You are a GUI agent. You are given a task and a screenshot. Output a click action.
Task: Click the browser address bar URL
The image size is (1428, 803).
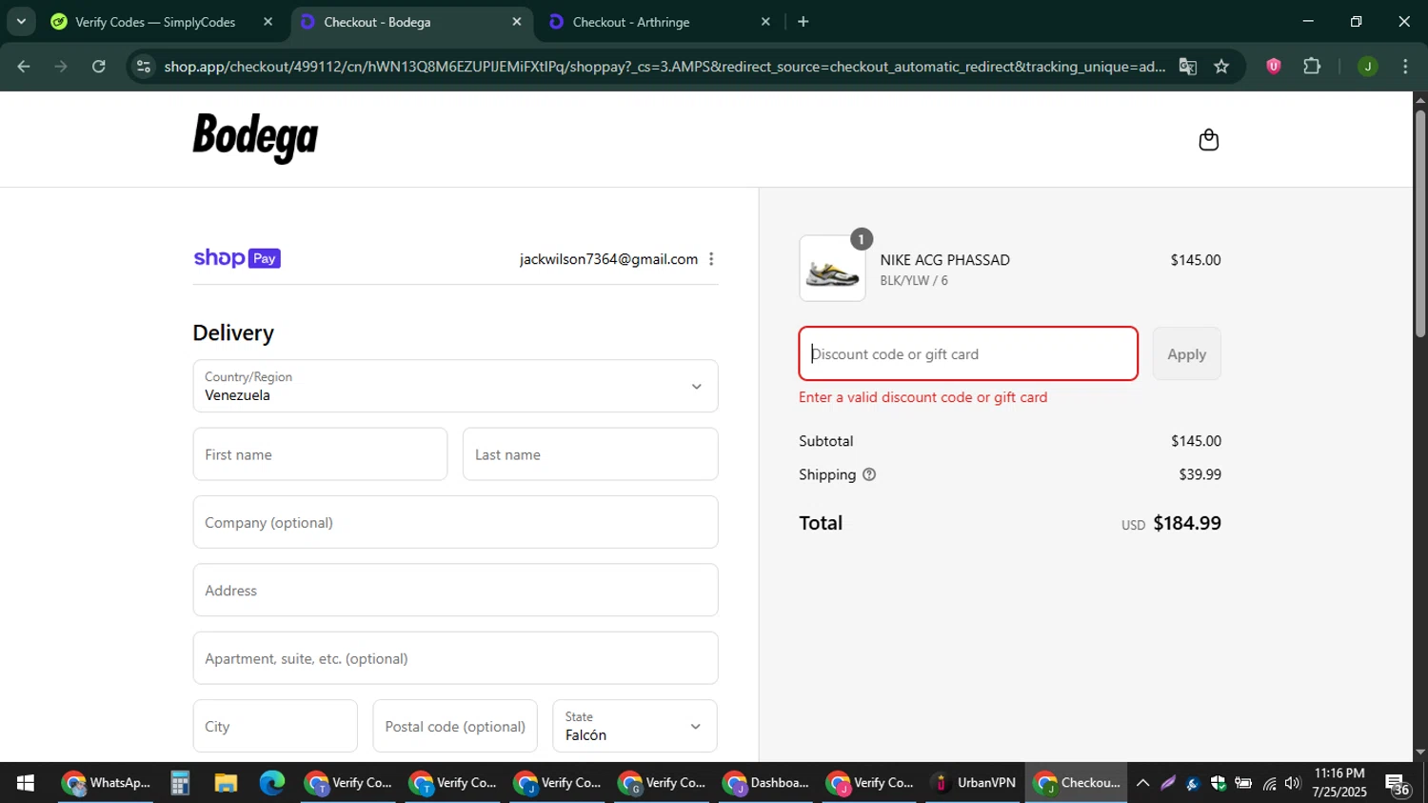click(x=664, y=66)
